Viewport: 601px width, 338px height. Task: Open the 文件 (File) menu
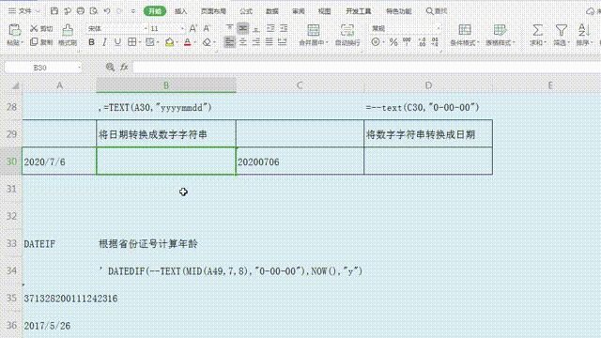(24, 11)
